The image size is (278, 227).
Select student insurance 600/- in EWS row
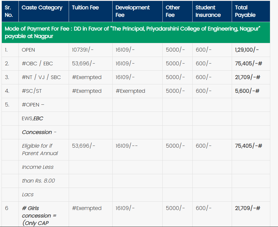(x=204, y=146)
